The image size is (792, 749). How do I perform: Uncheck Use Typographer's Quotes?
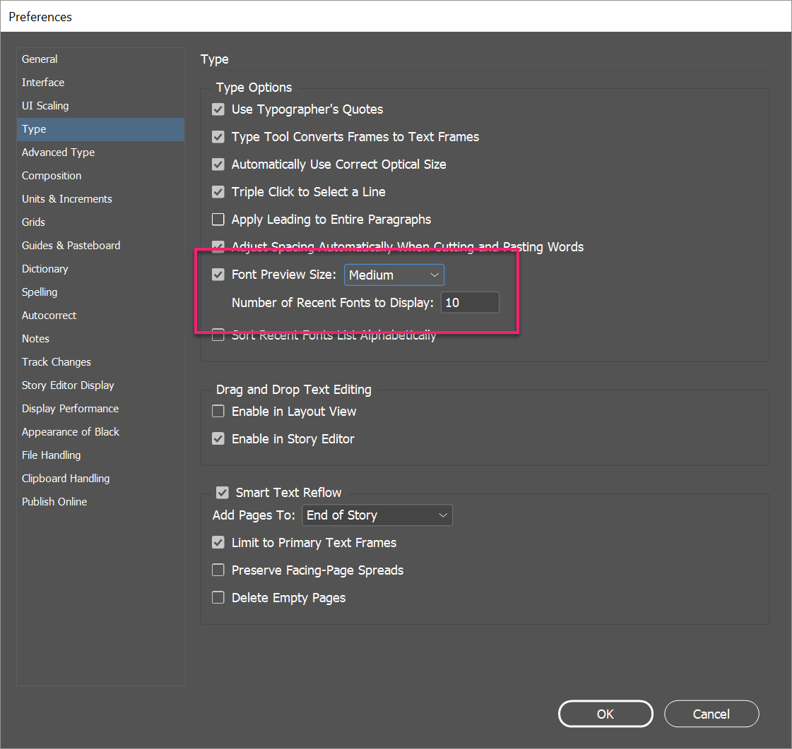point(218,109)
